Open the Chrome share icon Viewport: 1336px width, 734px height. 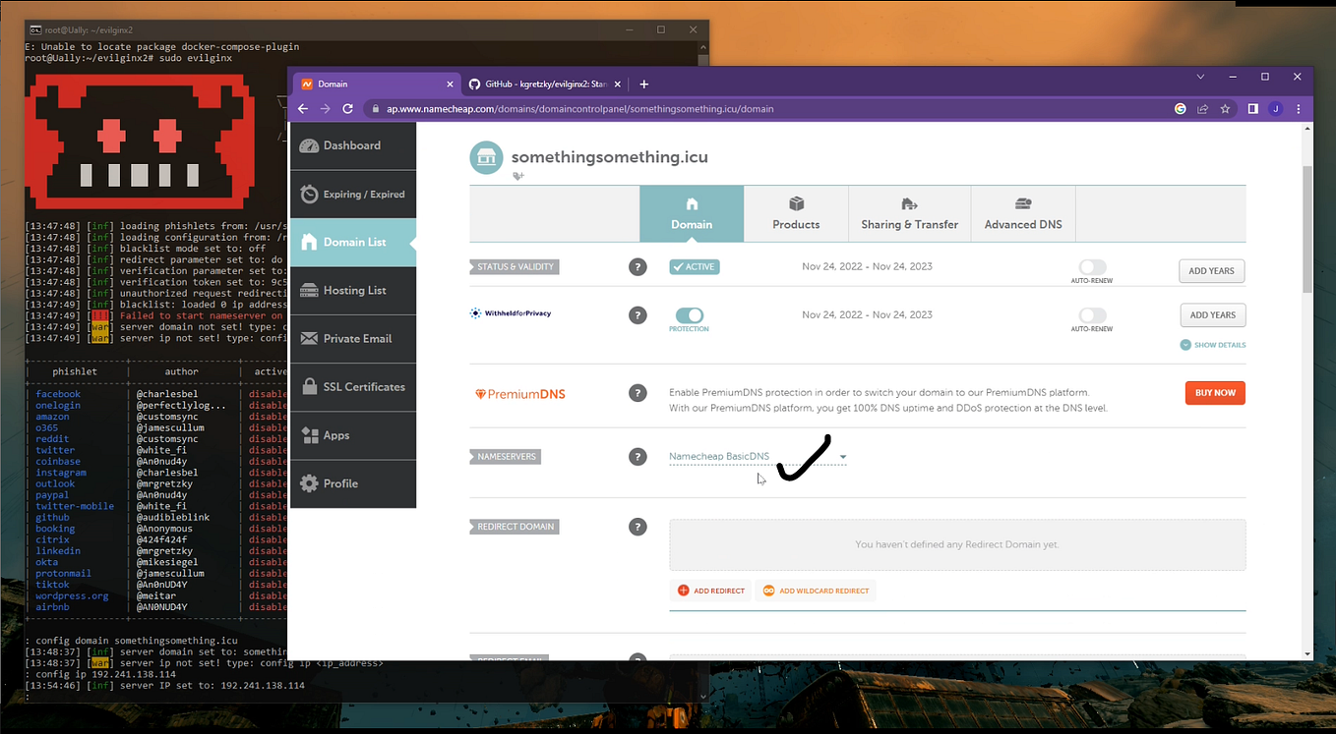1203,109
